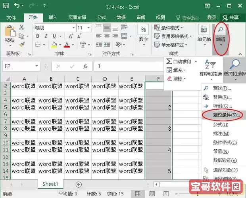Toggle Wrap Text icon
This screenshot has width=246, height=198.
tap(124, 27)
